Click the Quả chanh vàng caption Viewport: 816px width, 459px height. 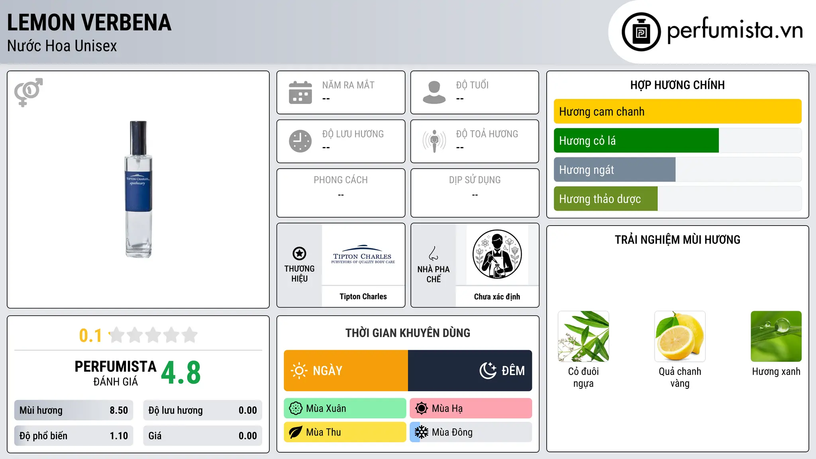click(680, 377)
